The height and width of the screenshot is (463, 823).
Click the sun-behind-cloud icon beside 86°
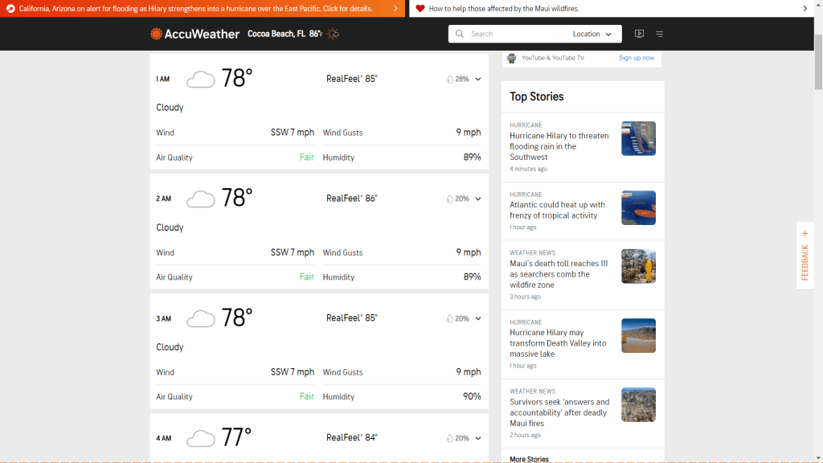333,34
